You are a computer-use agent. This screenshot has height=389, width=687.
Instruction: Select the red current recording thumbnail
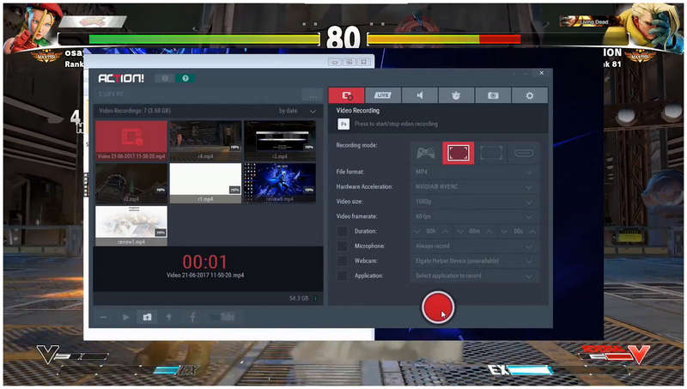131,141
